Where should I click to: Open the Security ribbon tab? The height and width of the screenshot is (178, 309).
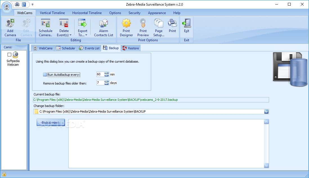tap(135, 13)
